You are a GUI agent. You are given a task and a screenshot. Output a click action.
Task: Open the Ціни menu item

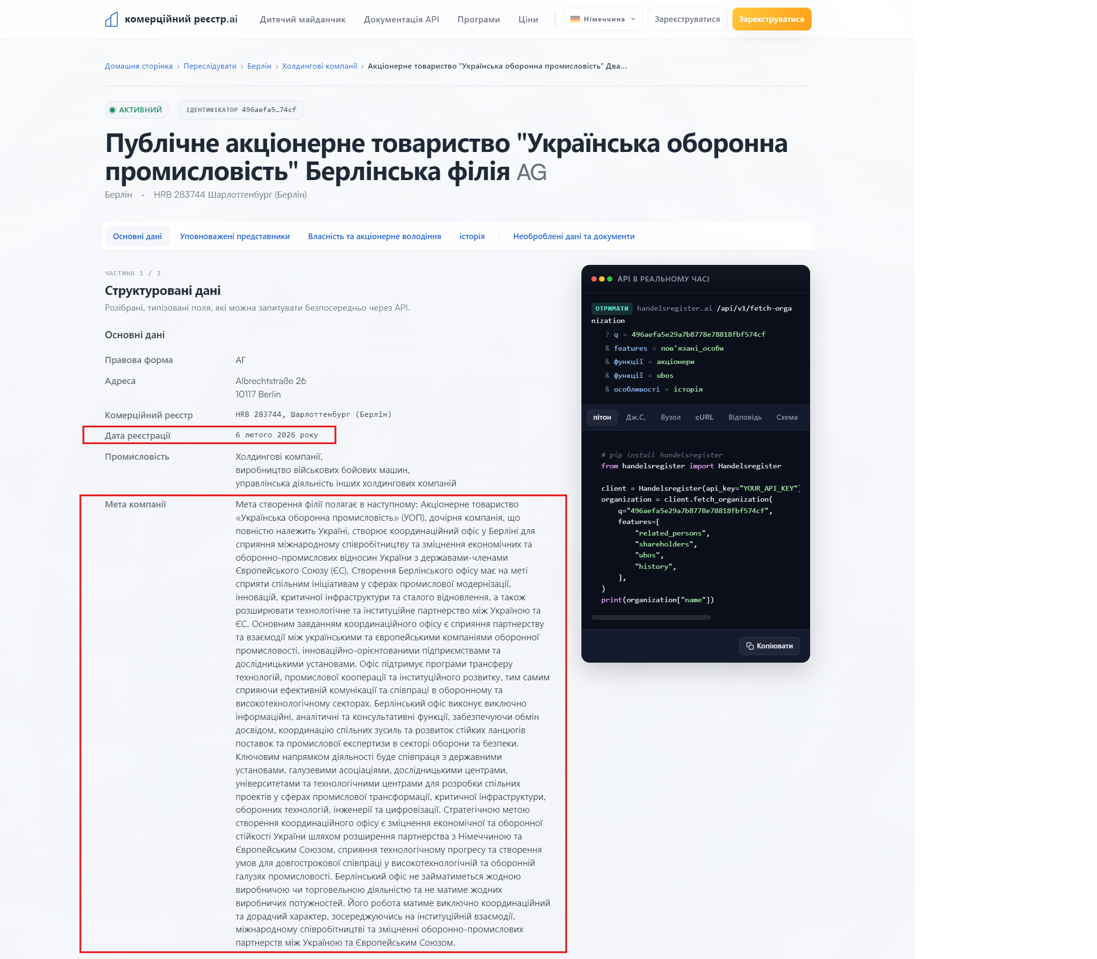(528, 19)
